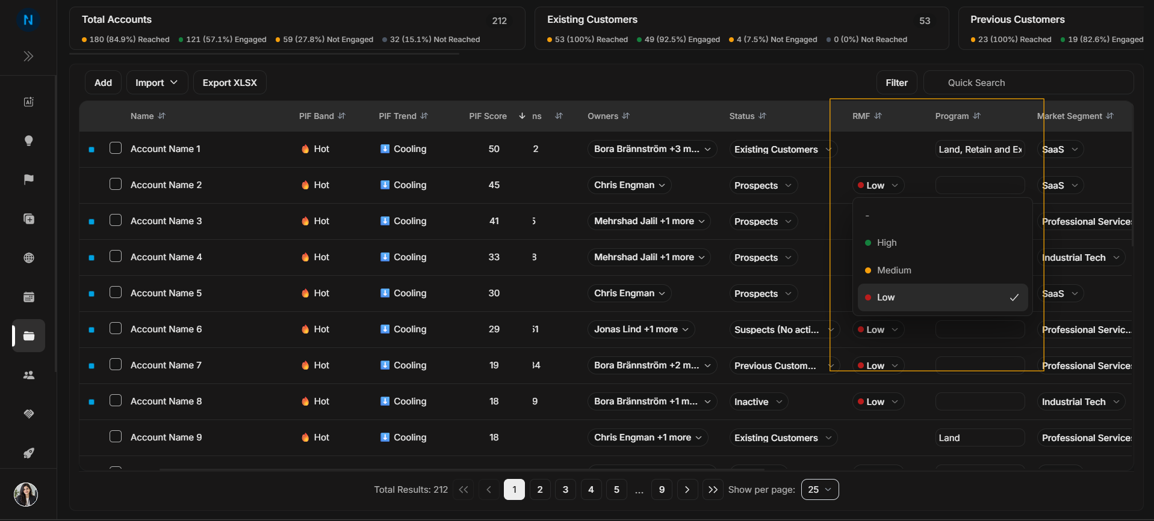The width and height of the screenshot is (1154, 521).
Task: Open the Filter button
Action: [x=896, y=83]
